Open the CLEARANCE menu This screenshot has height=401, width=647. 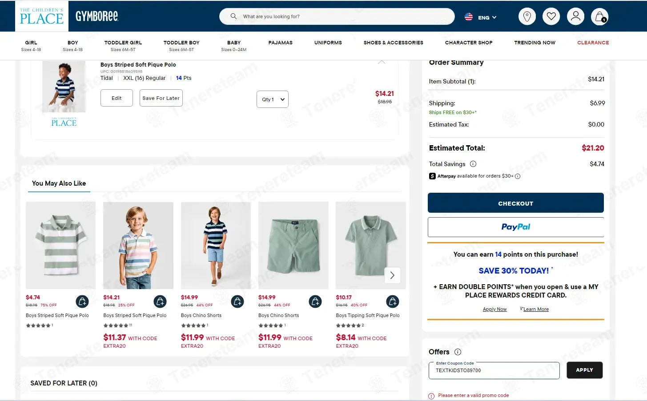pos(593,43)
